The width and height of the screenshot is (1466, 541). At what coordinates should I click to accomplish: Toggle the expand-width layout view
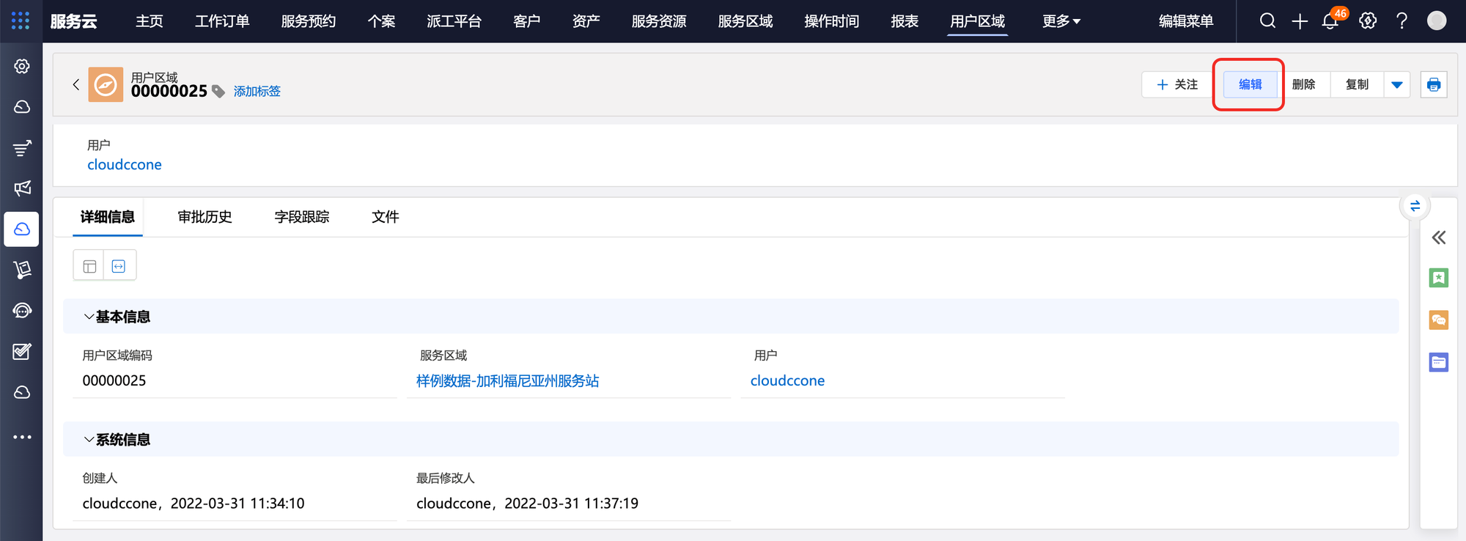(119, 266)
